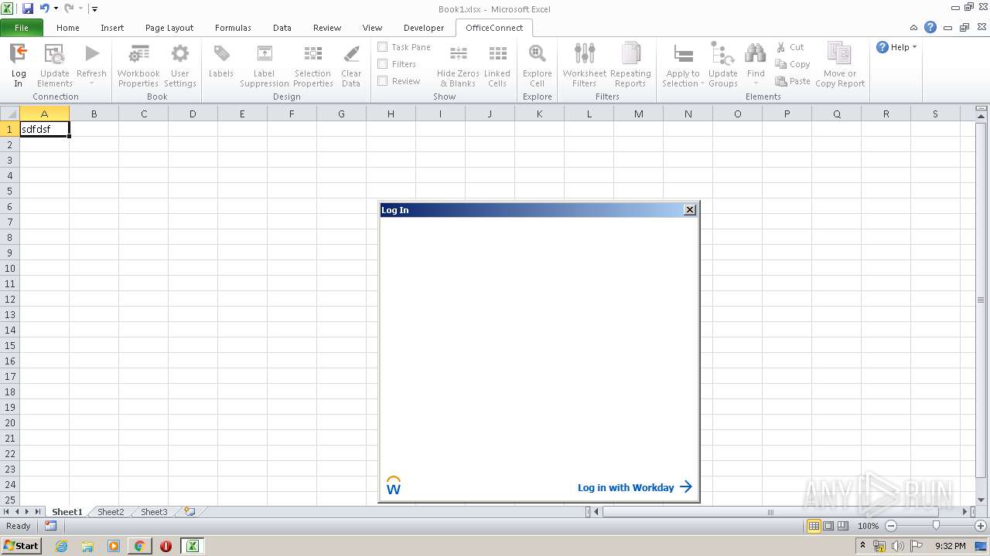Open Chrome from taskbar

pyautogui.click(x=139, y=546)
